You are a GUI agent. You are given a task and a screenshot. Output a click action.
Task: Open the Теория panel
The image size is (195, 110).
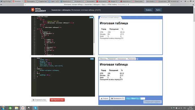tap(104, 98)
